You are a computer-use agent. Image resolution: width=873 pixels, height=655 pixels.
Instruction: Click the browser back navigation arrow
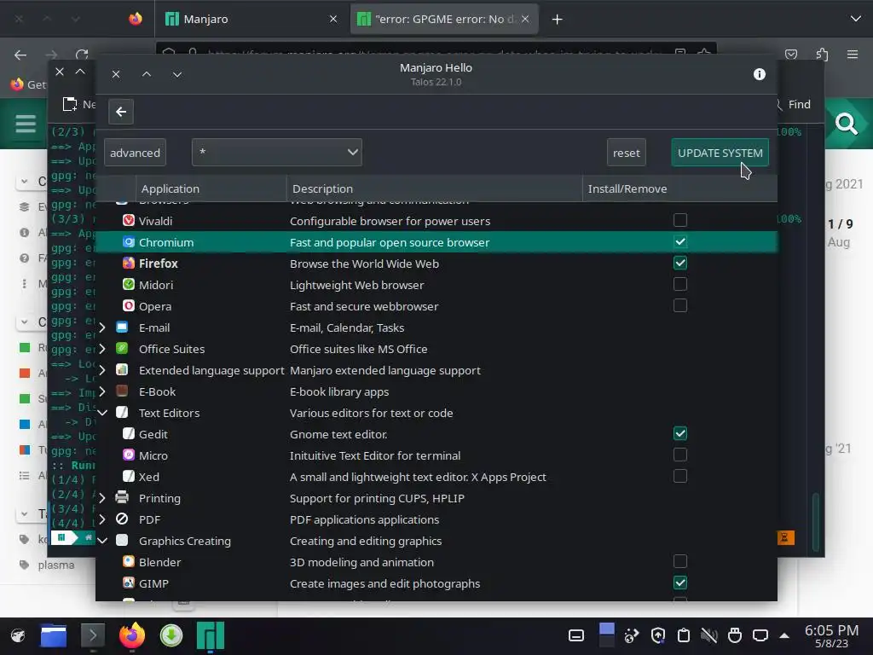(20, 55)
